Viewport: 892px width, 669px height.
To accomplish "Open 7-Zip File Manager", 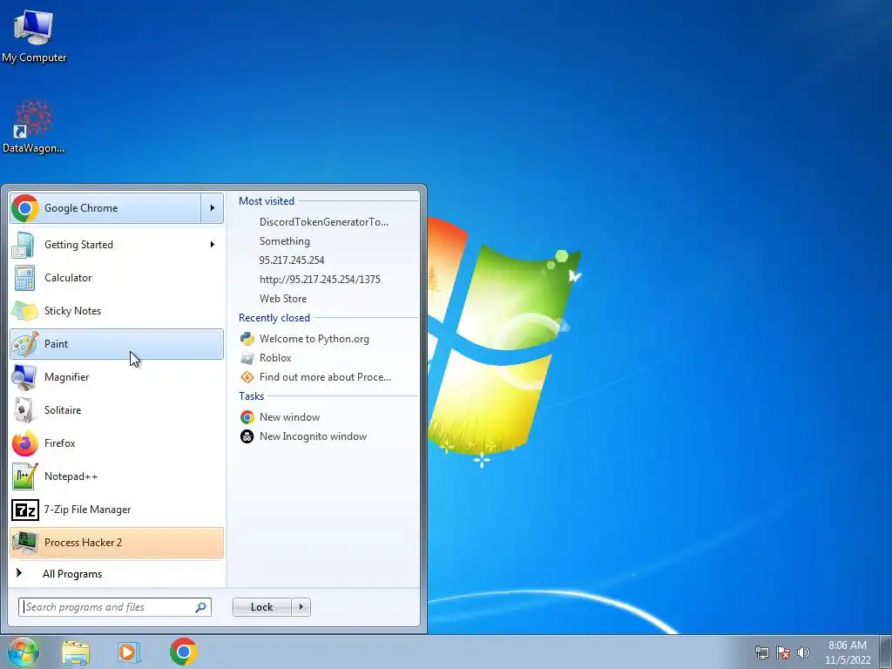I will (117, 509).
